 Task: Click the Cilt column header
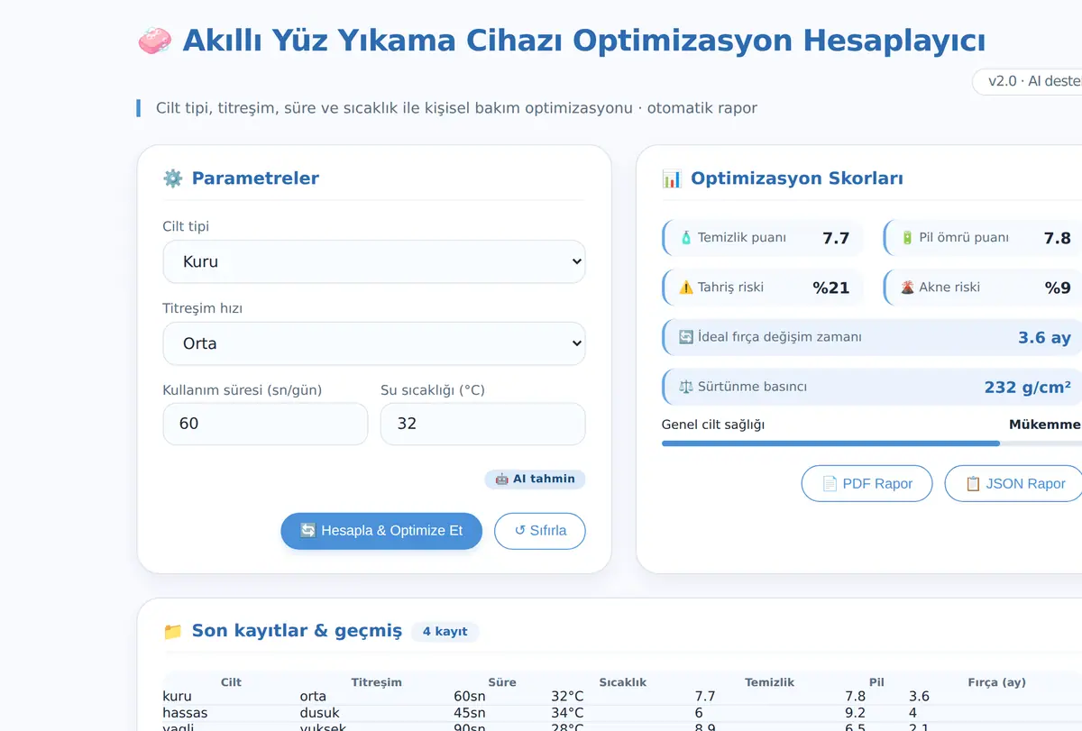coord(231,682)
